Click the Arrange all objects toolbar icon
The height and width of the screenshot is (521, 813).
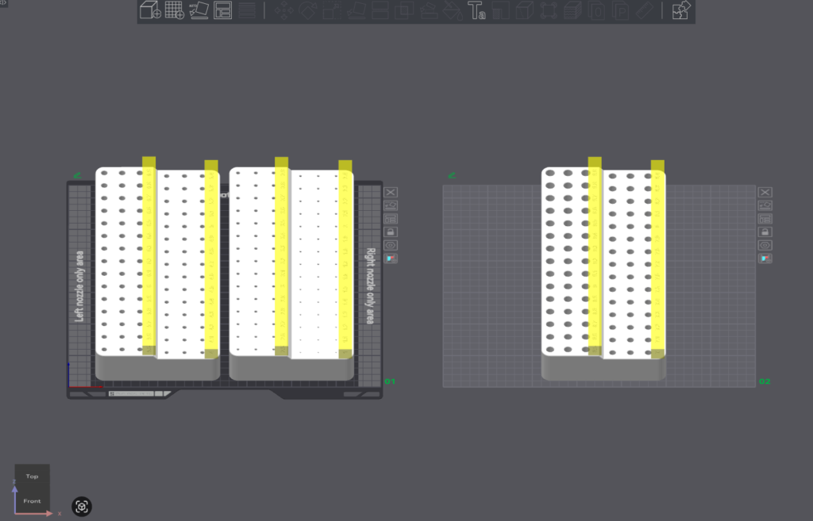[223, 10]
